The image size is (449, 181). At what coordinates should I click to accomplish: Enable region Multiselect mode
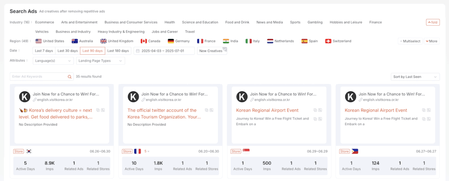[x=410, y=41]
